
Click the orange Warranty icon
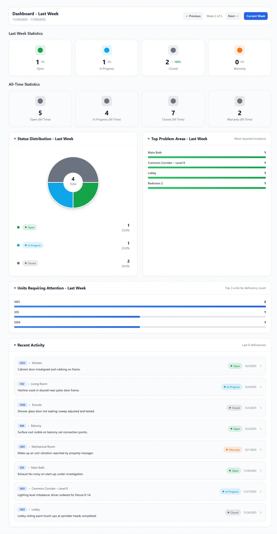pos(239,50)
